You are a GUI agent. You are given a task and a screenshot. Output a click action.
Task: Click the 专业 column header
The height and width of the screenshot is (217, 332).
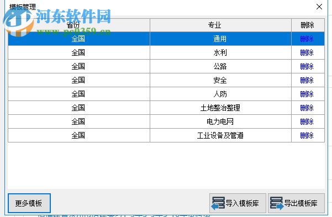click(220, 25)
